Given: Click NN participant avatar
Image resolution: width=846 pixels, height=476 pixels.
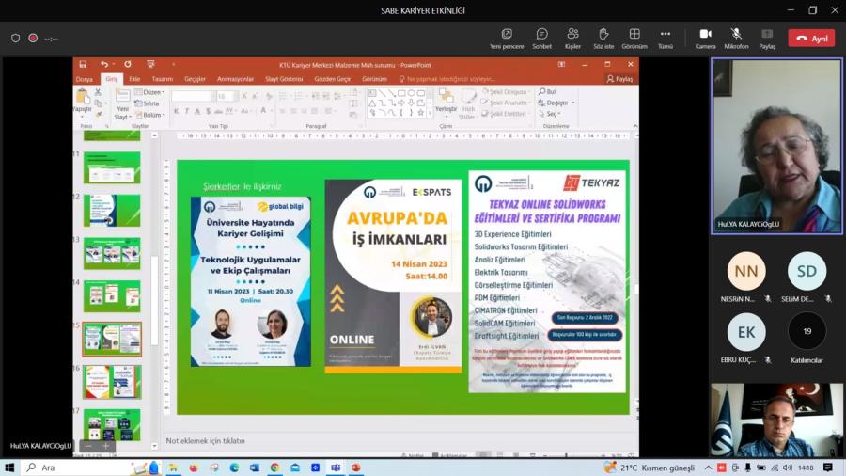Looking at the screenshot, I should (x=746, y=271).
